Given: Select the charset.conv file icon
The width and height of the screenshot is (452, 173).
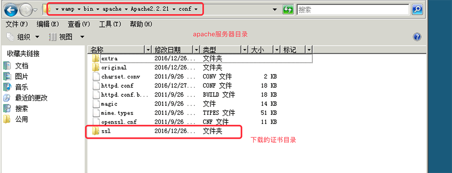Looking at the screenshot, I should click(x=96, y=77).
